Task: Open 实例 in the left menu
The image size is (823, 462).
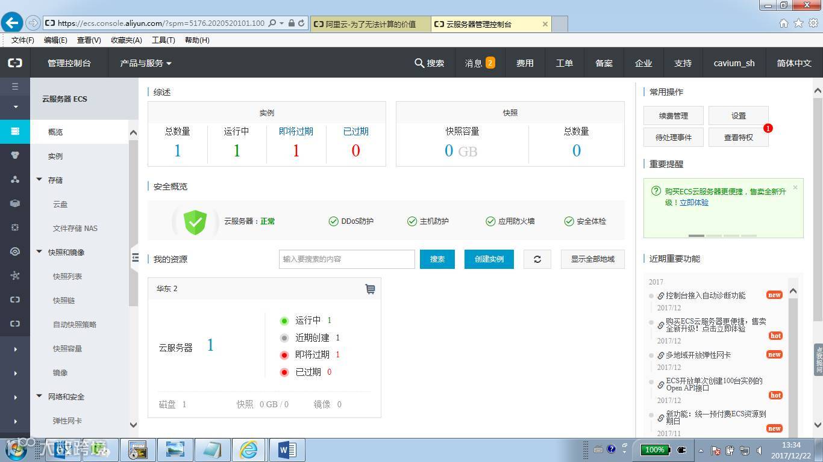Action: pyautogui.click(x=55, y=156)
